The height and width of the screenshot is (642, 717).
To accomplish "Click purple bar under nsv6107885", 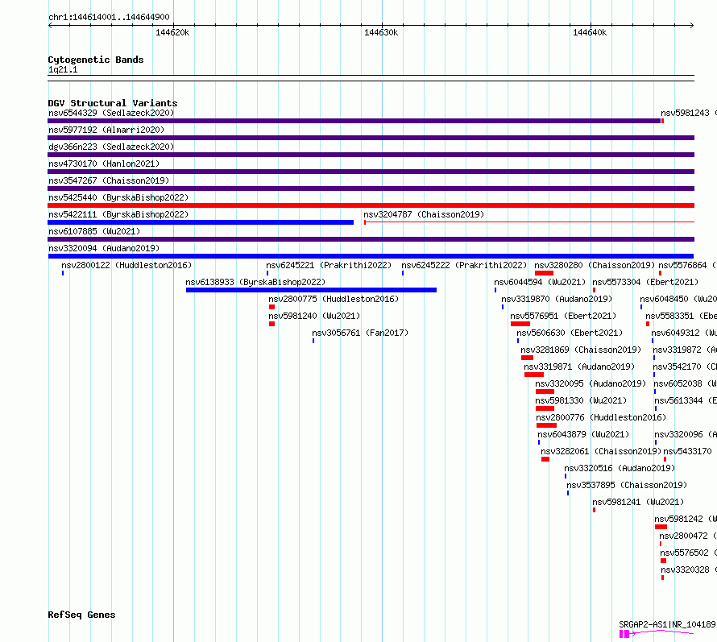I will coord(371,239).
